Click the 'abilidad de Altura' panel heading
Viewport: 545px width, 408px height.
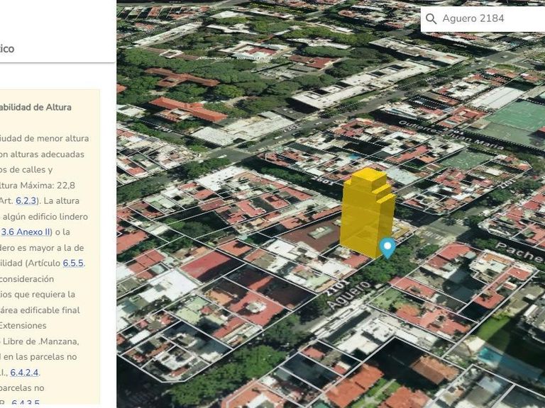click(x=35, y=108)
